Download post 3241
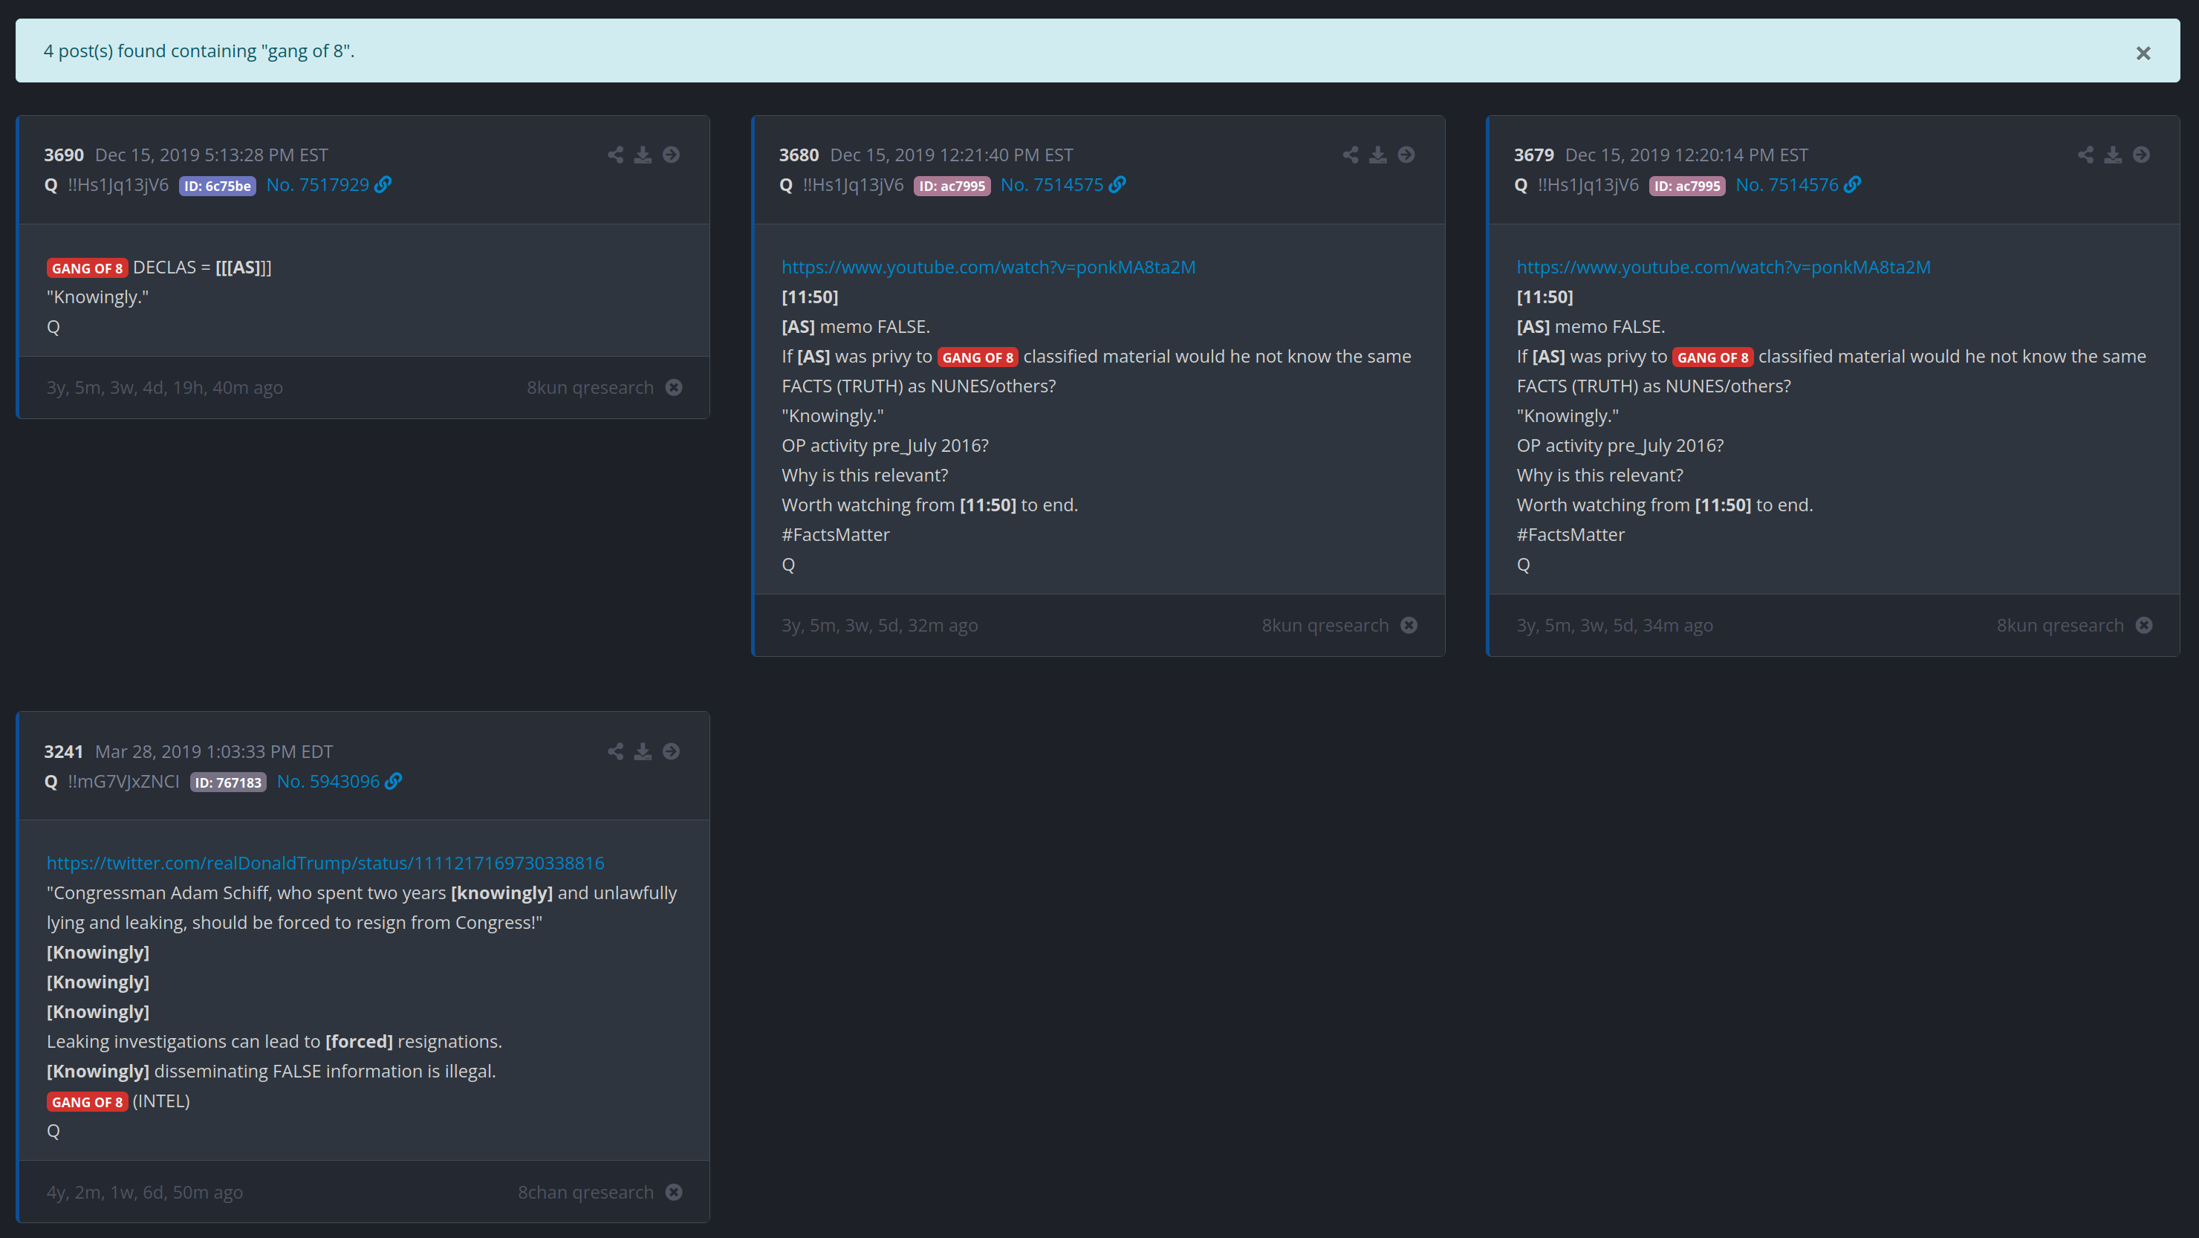This screenshot has width=2199, height=1238. tap(643, 751)
